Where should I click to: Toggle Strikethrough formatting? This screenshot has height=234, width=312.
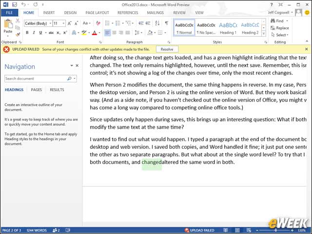click(51, 33)
